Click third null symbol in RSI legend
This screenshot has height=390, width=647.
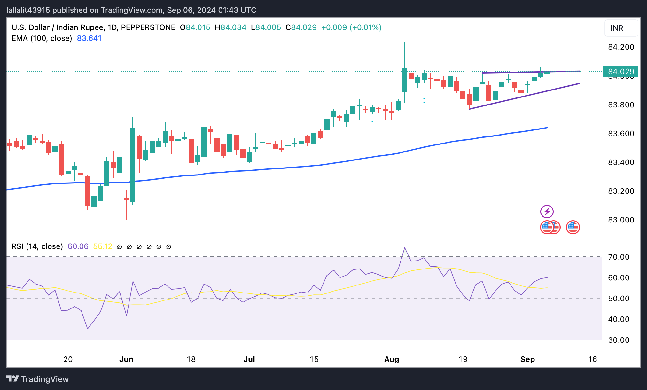(139, 247)
